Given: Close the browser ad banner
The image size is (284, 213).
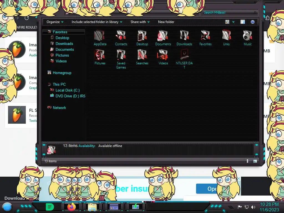Looking at the screenshot, I should coord(239,178).
